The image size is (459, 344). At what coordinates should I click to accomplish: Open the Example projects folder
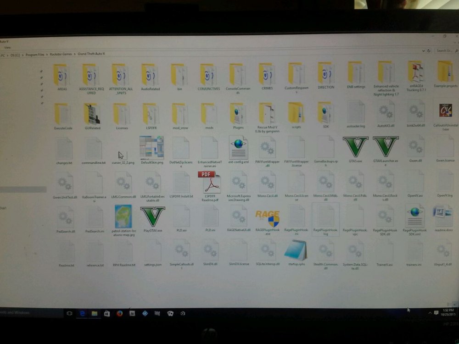445,74
